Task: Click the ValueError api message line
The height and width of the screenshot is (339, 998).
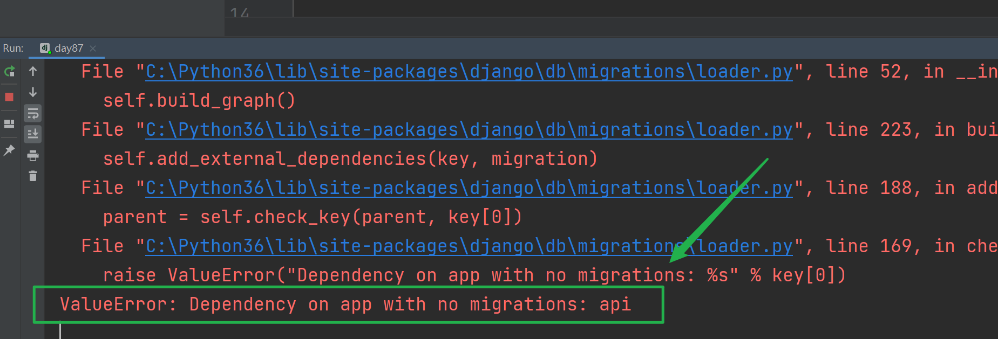Action: click(x=345, y=305)
